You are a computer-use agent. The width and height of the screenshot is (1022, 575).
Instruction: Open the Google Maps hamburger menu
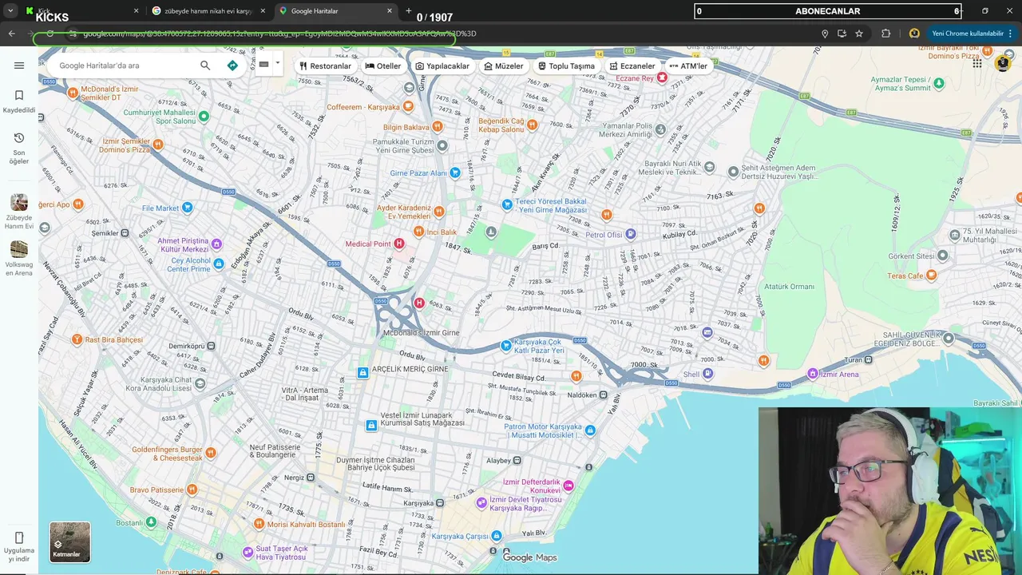coord(19,65)
